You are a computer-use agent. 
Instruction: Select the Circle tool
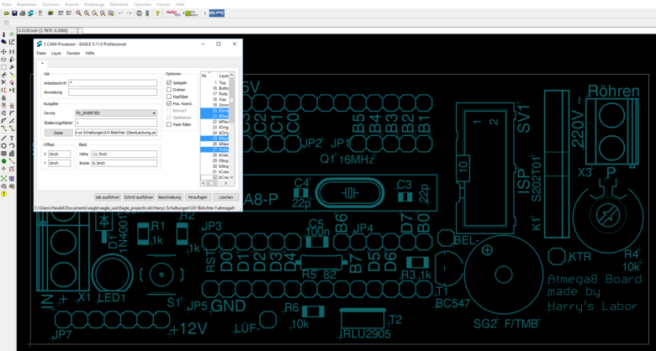click(x=3, y=145)
